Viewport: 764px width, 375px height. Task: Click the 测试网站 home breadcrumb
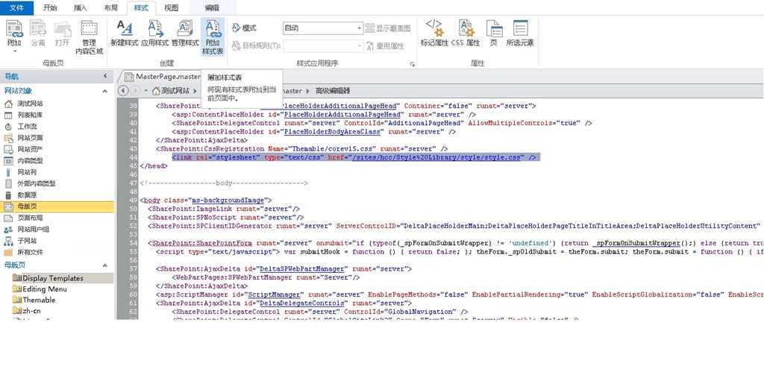(171, 91)
